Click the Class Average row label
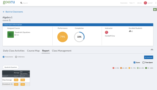This screenshot has width=157, height=90. (7, 80)
